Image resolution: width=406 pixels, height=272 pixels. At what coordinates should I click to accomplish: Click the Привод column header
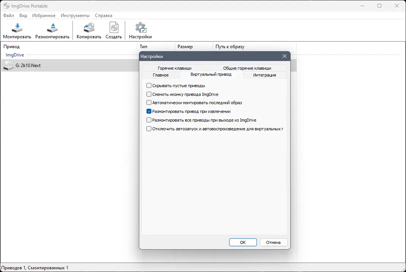(69, 47)
